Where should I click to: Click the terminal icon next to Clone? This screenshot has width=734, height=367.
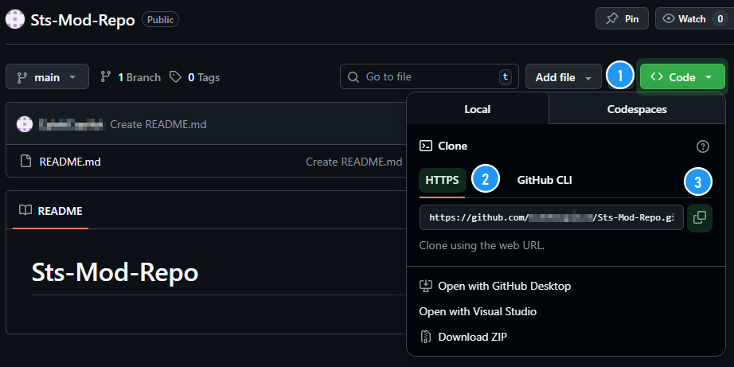tap(426, 146)
